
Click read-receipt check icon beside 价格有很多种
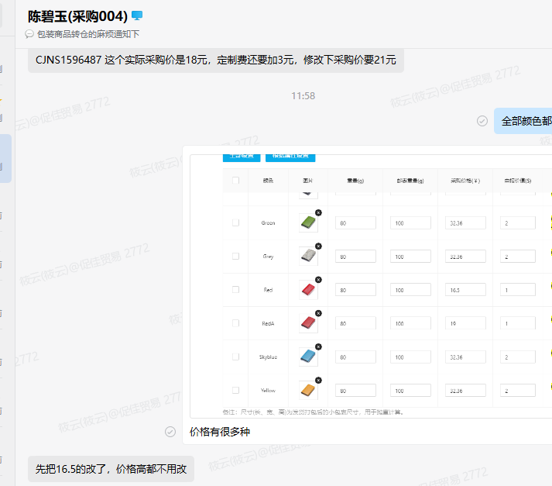(x=170, y=432)
